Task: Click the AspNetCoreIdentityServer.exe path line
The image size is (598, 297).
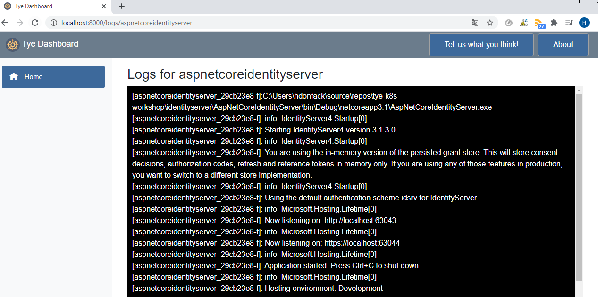Action: [x=312, y=102]
